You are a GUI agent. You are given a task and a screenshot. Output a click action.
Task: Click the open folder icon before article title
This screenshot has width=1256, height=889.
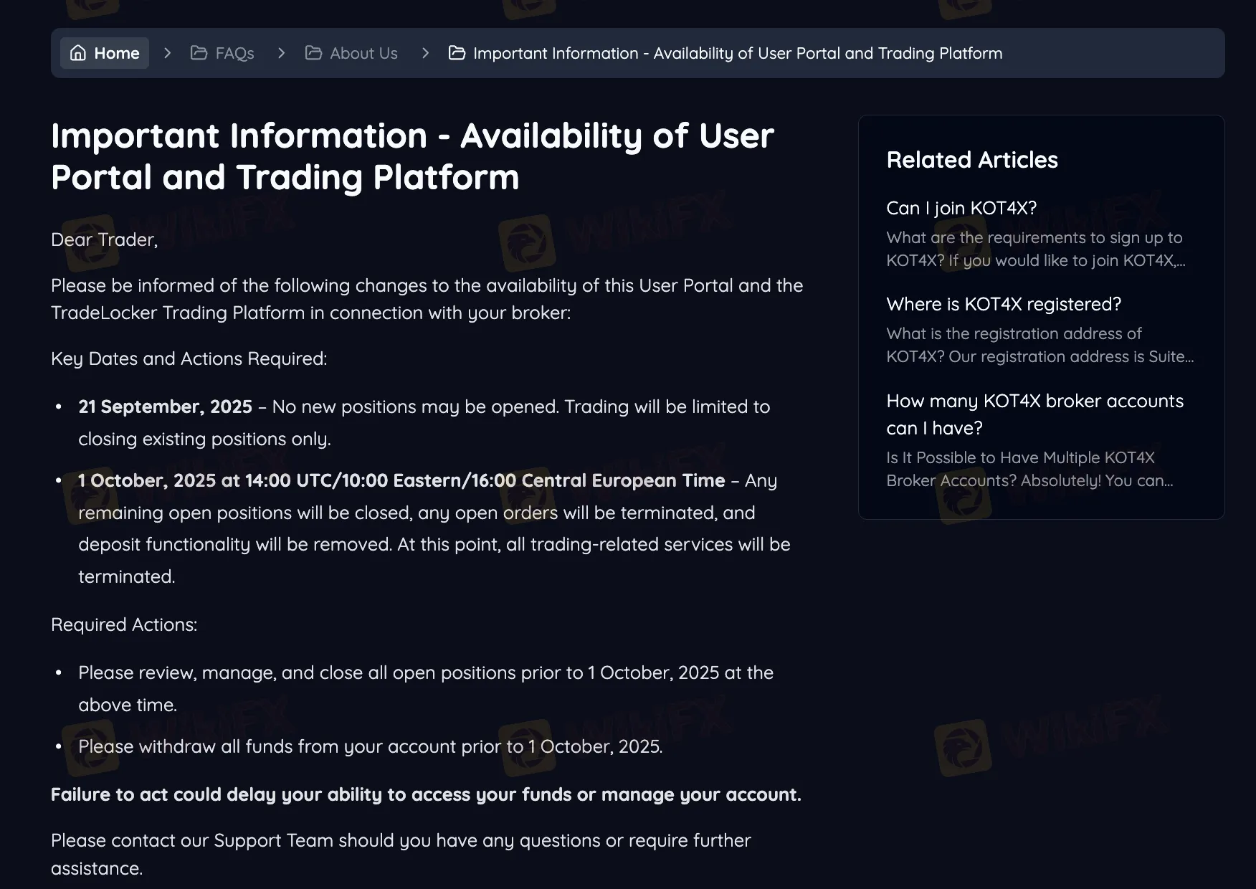[x=457, y=53]
